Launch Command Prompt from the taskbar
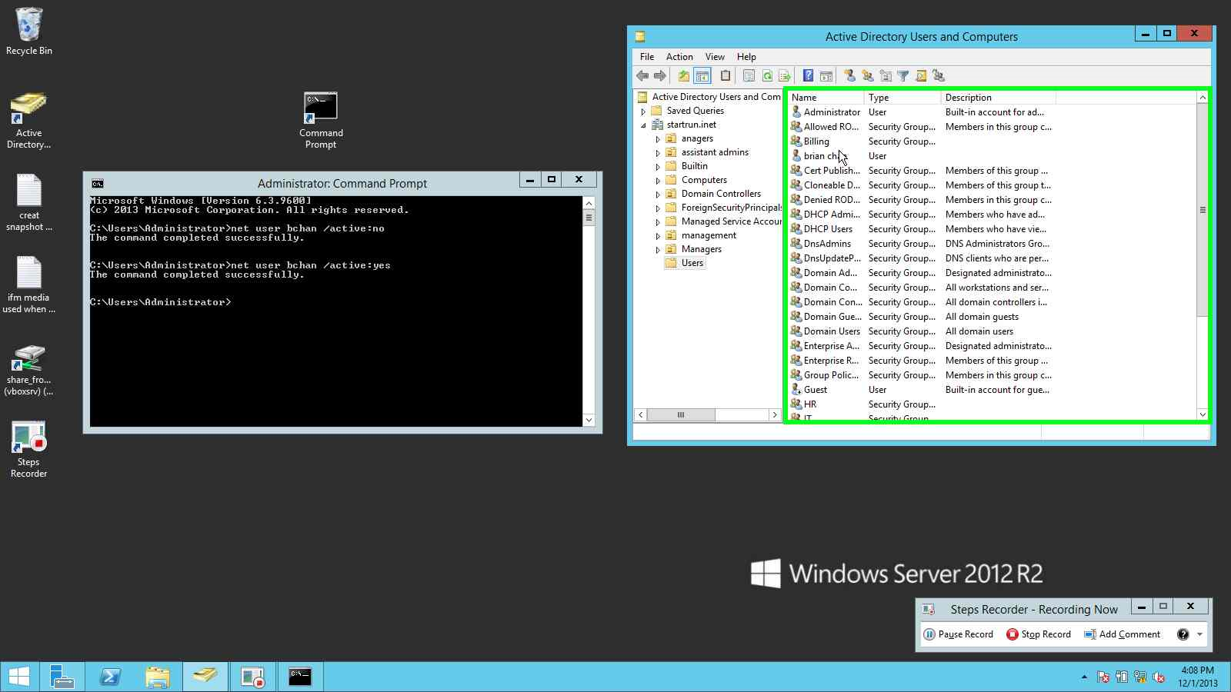The height and width of the screenshot is (692, 1231). point(300,677)
